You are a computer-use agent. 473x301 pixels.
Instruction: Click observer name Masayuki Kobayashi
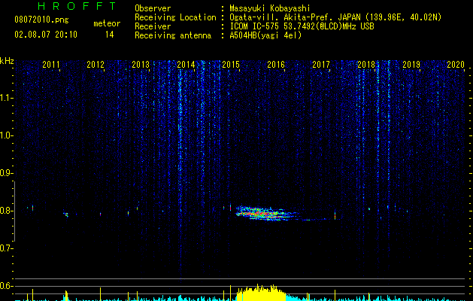coord(270,8)
